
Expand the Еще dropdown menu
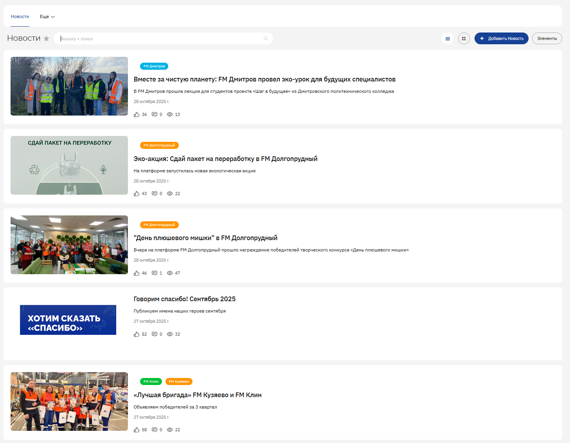click(47, 17)
